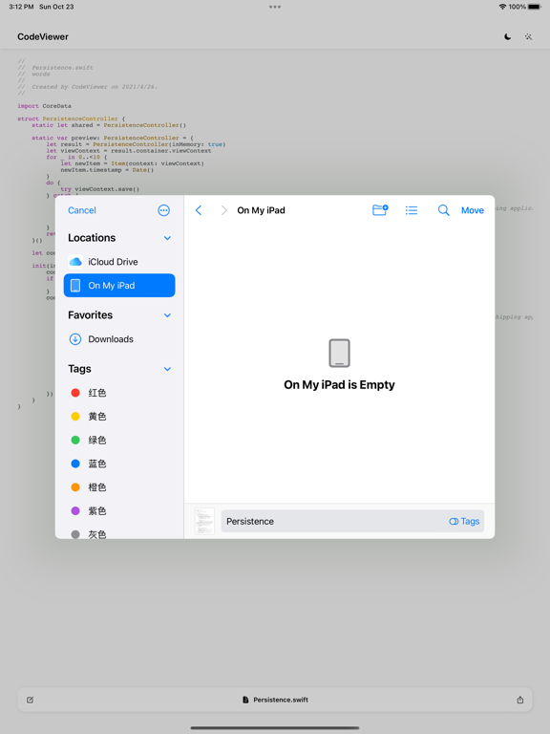The height and width of the screenshot is (734, 550).
Task: Select the iCloud Drive cloud icon
Action: (x=75, y=262)
